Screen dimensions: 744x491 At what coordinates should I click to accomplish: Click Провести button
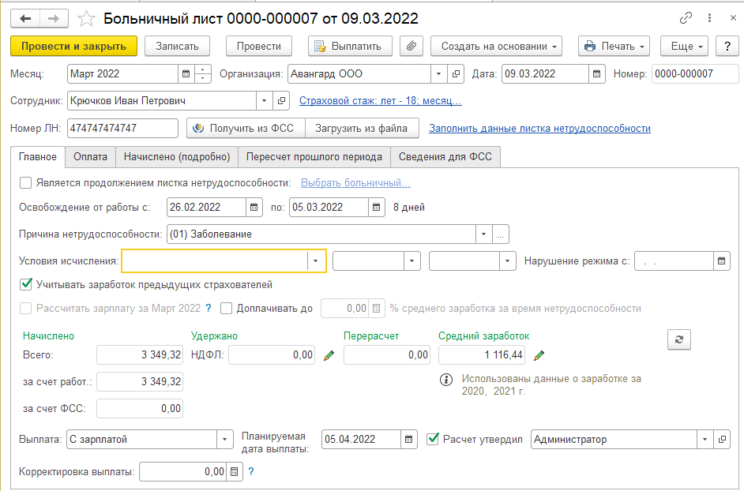pos(258,46)
